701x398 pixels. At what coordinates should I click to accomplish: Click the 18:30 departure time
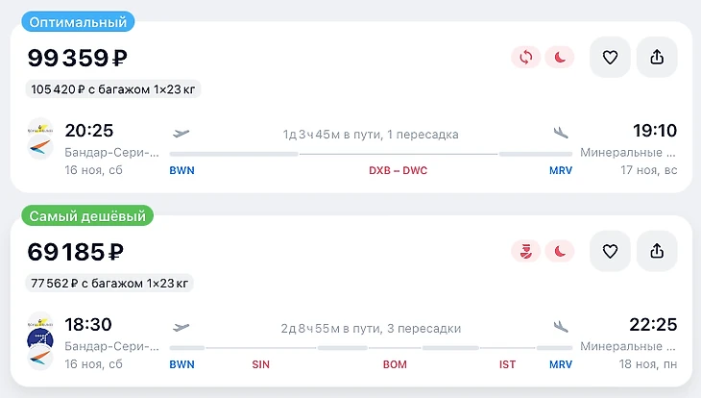[88, 324]
